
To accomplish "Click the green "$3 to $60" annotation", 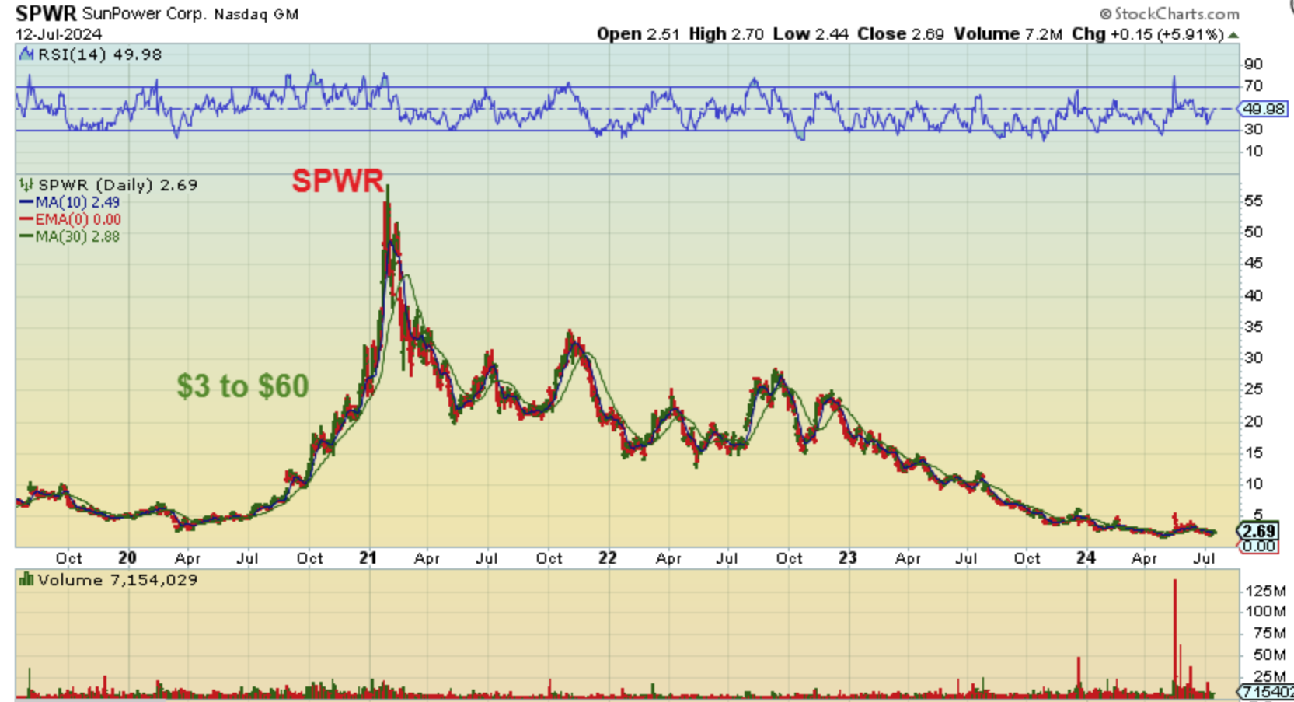I will click(242, 386).
